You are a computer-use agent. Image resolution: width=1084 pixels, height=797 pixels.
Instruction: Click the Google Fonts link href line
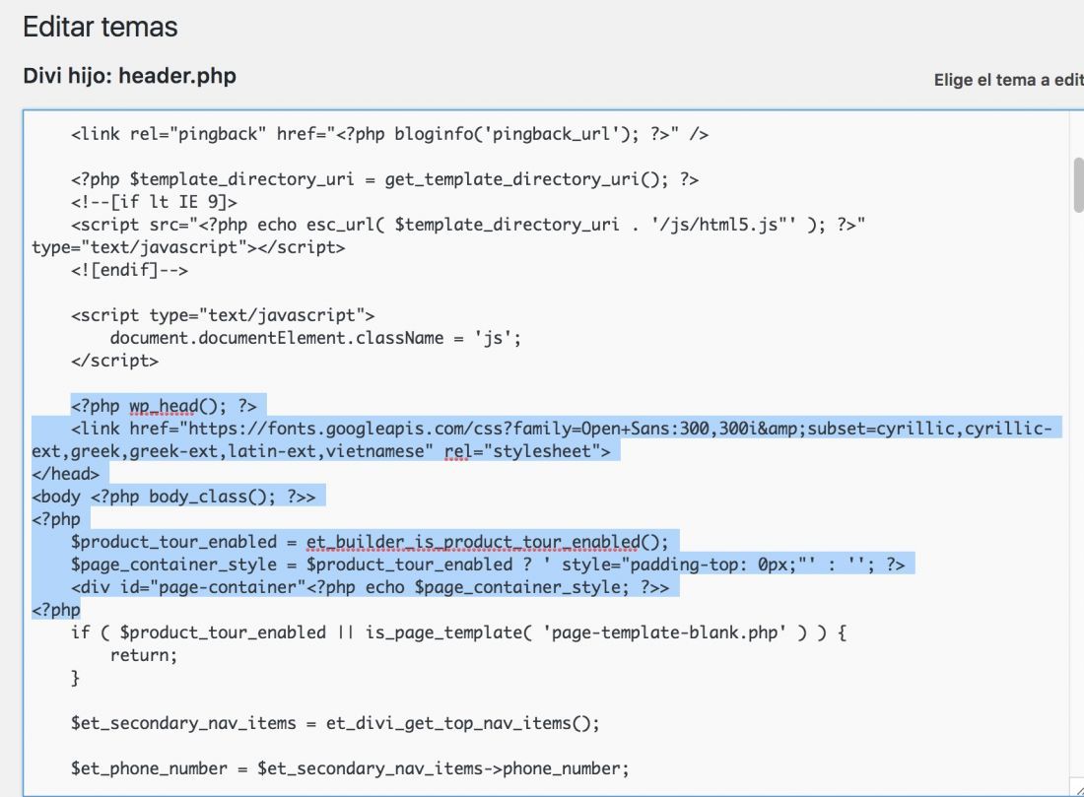[x=562, y=429]
